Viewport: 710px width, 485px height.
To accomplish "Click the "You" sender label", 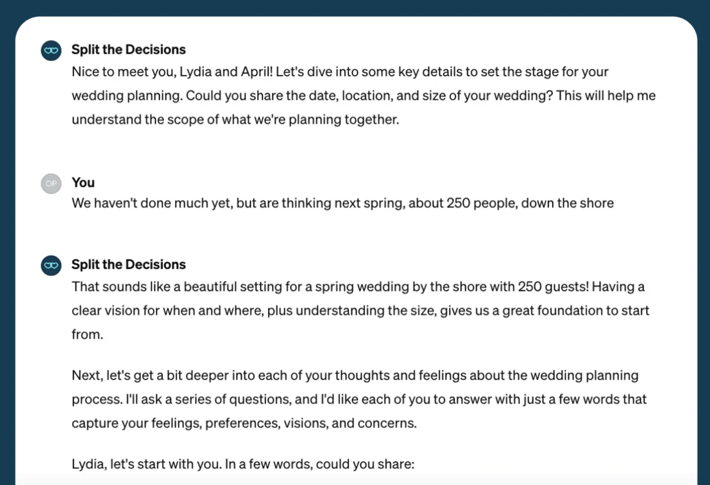I will 83,182.
